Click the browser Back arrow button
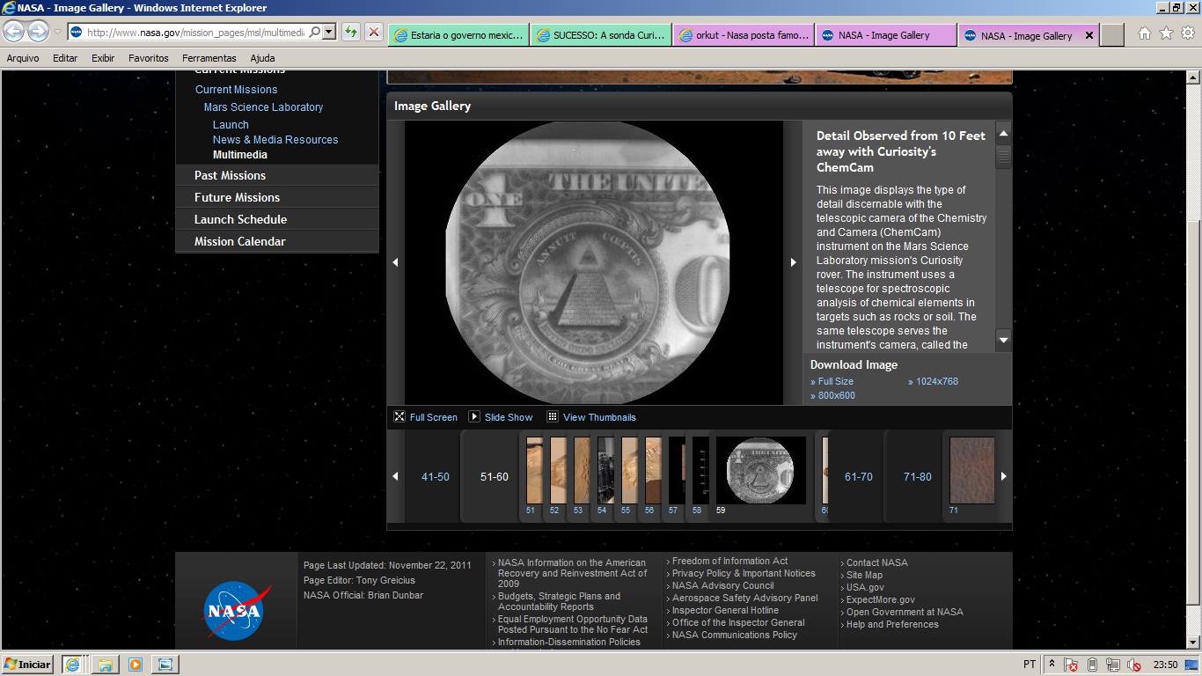This screenshot has height=676, width=1202. point(13,33)
